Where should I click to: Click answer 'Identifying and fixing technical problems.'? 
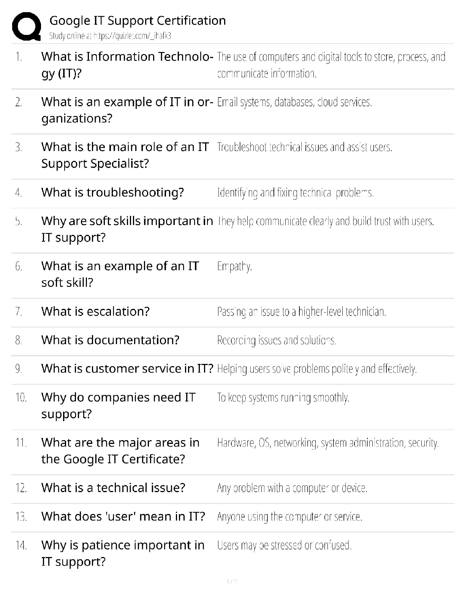tap(295, 193)
